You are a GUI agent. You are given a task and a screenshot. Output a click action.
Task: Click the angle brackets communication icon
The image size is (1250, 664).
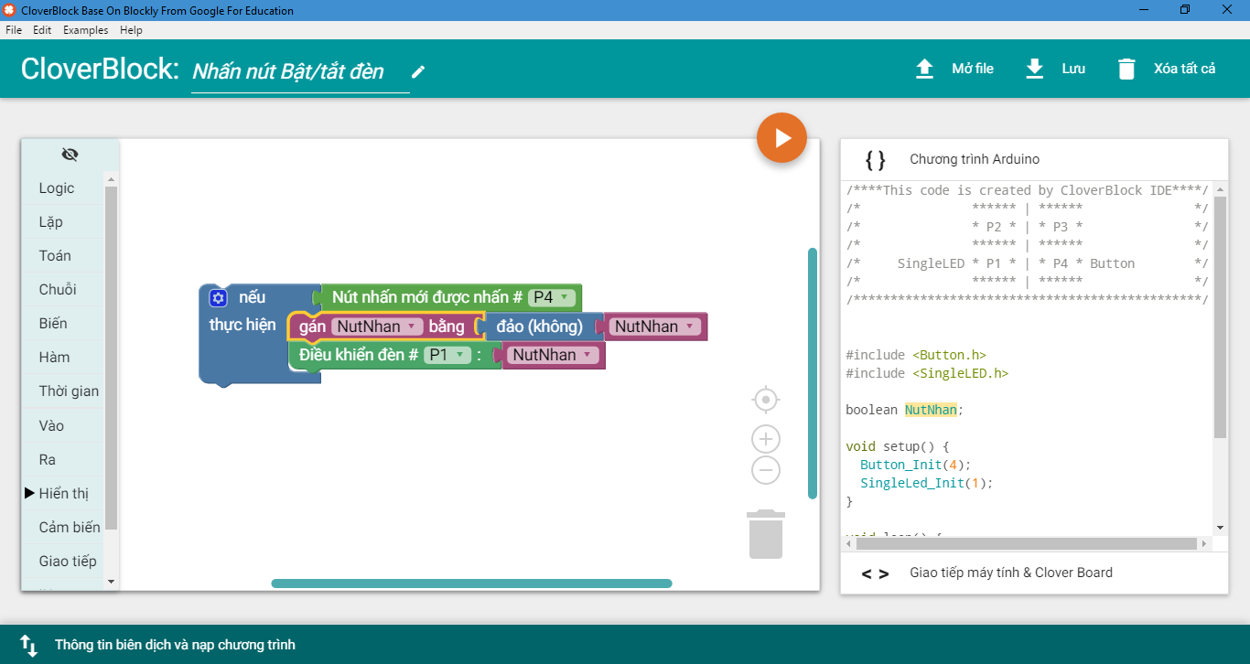[x=875, y=573]
